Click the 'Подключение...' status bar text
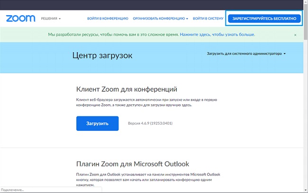Image resolution: width=308 pixels, height=193 pixels. [x=12, y=190]
